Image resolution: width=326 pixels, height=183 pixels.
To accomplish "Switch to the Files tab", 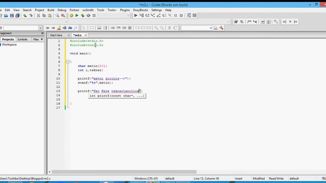I will click(36, 40).
